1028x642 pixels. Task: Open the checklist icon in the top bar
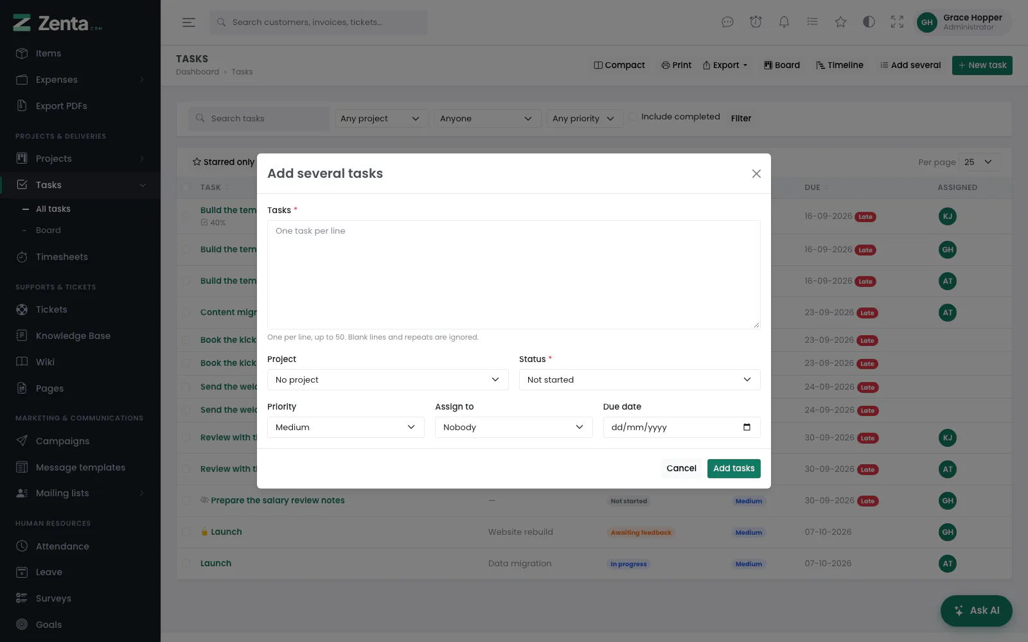pyautogui.click(x=812, y=22)
